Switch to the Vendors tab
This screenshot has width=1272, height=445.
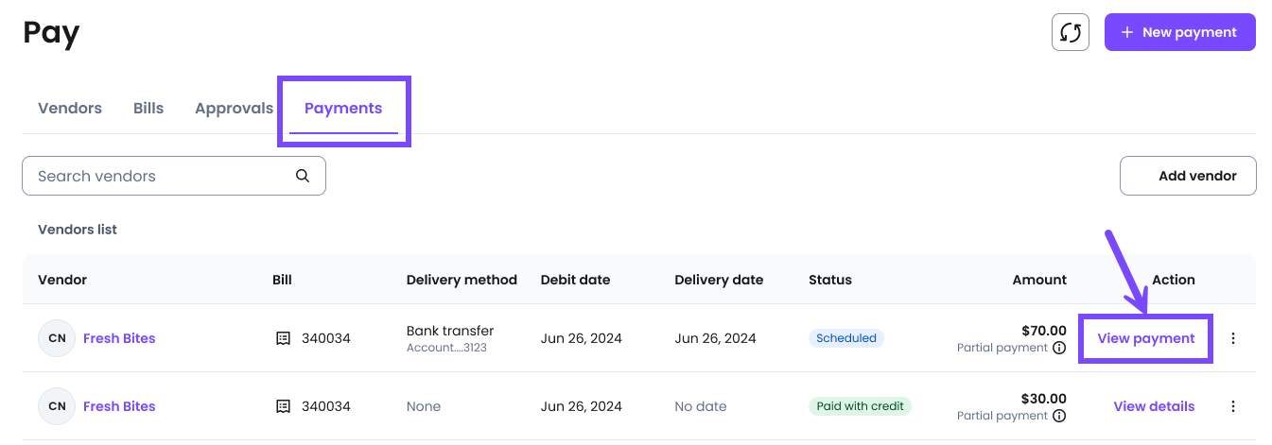coord(70,108)
